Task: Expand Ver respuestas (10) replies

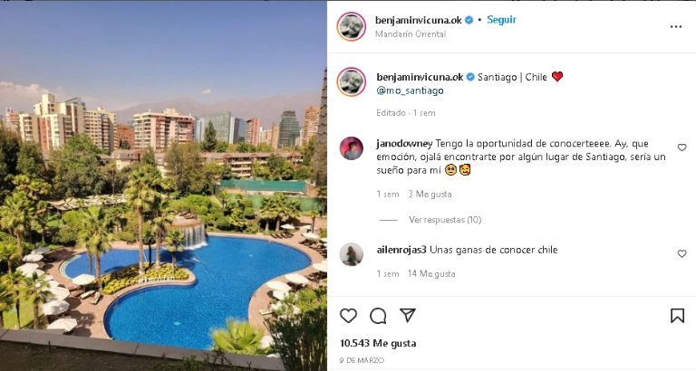Action: 445,219
